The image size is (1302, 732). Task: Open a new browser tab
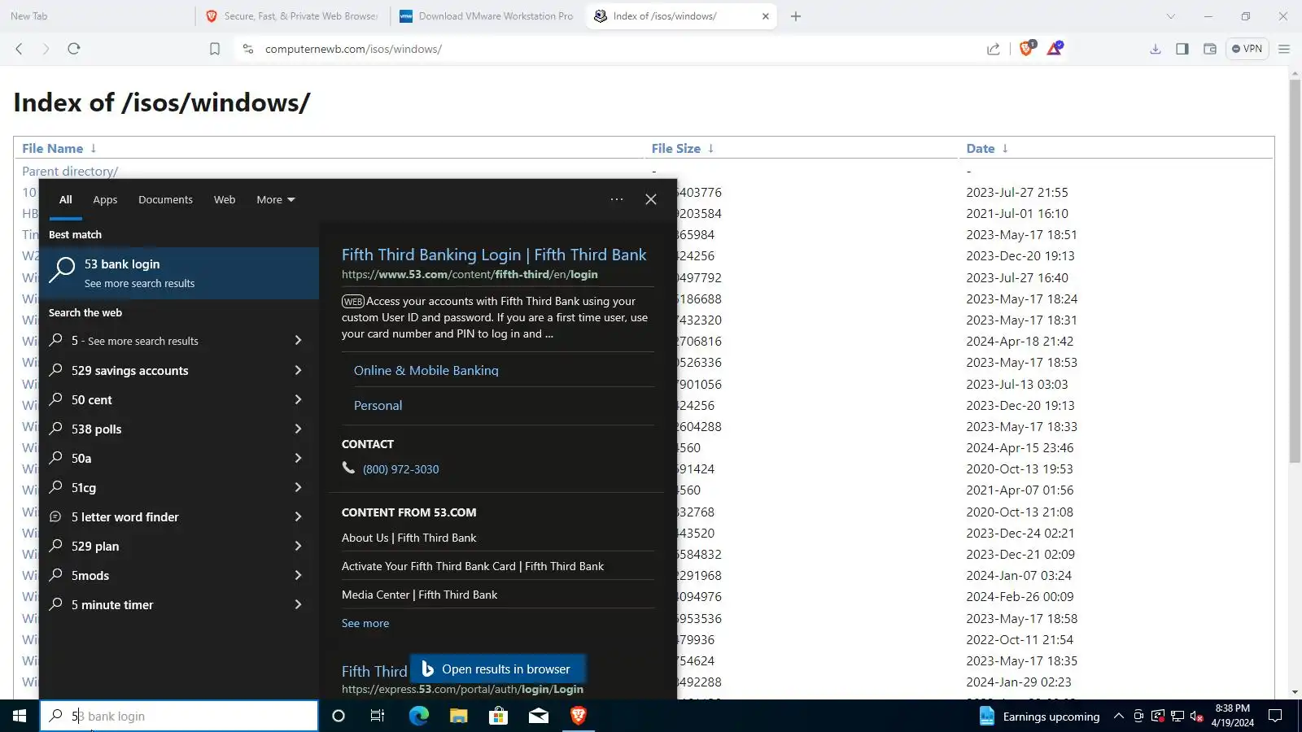pyautogui.click(x=796, y=16)
